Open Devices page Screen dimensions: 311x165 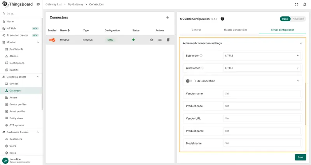click(21, 84)
